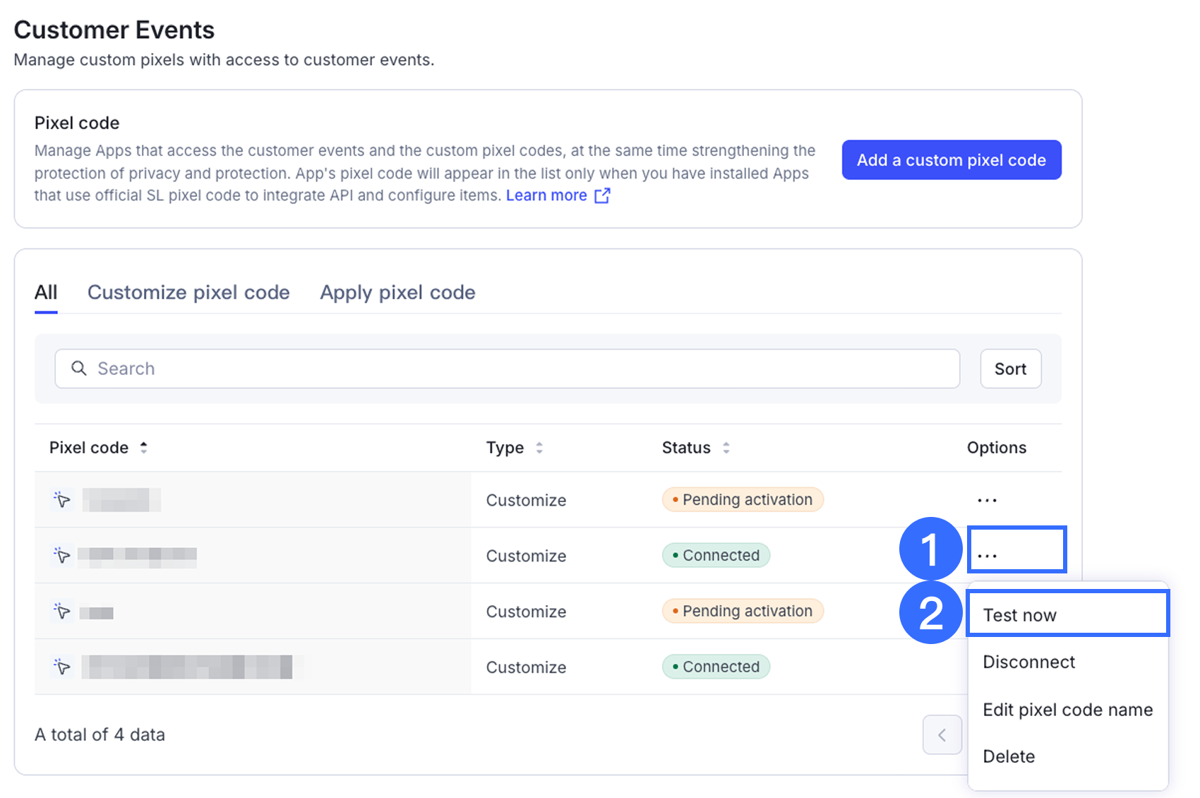Select Edit pixel code name option
Screen dimensions: 1200x798
coord(1067,710)
